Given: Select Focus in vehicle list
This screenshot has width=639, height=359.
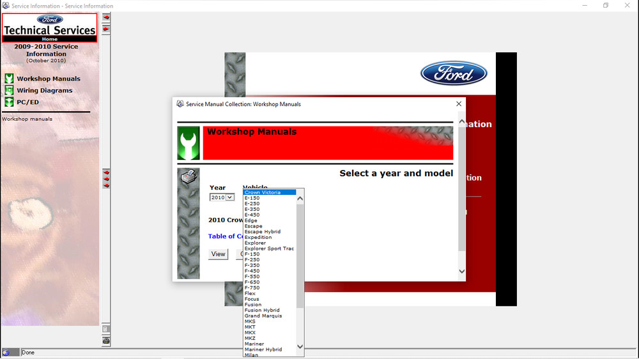Looking at the screenshot, I should click(270, 299).
